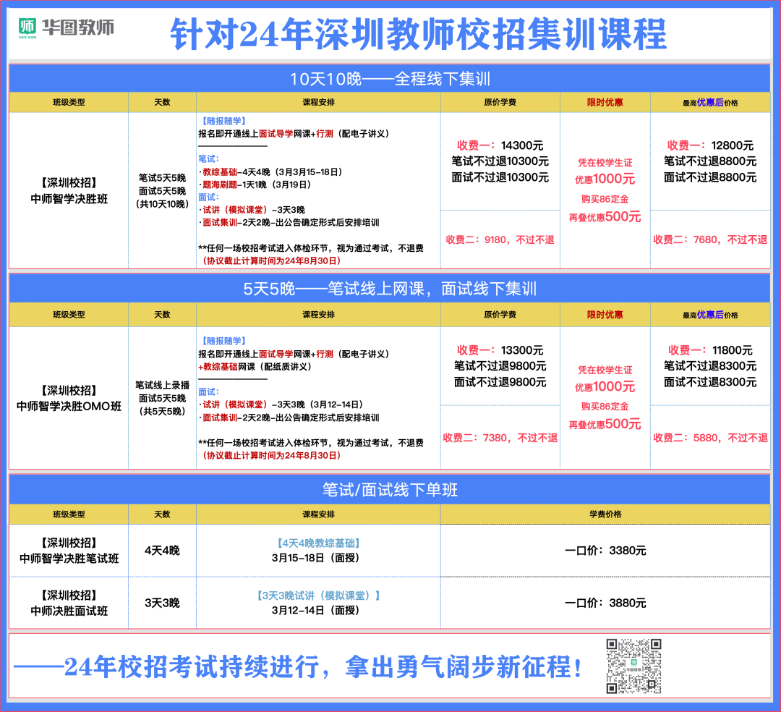Click "收费二：9180，不过不退"

(x=500, y=240)
